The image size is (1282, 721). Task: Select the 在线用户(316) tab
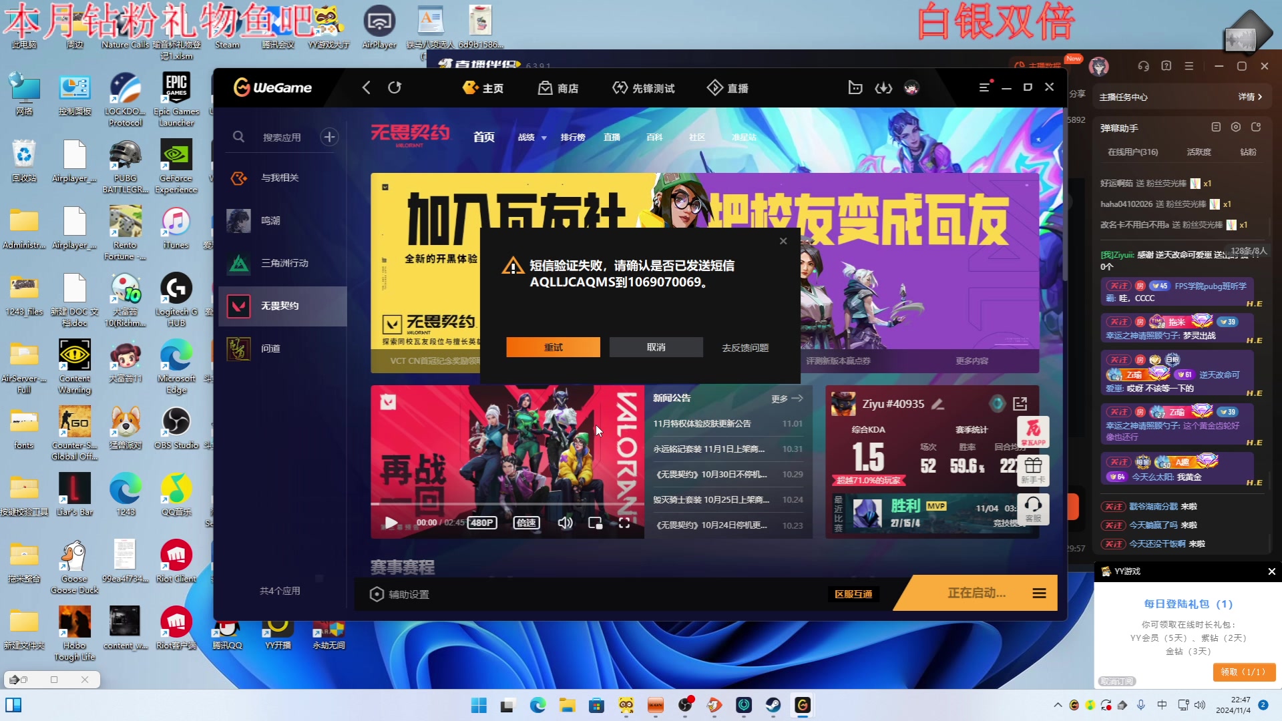point(1132,152)
